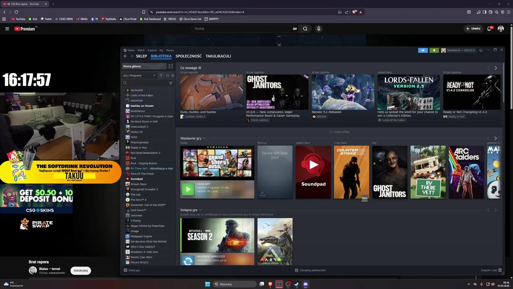This screenshot has width=513, height=289.
Task: Open Counter-Strike 2 recent game cover
Action: click(x=351, y=172)
